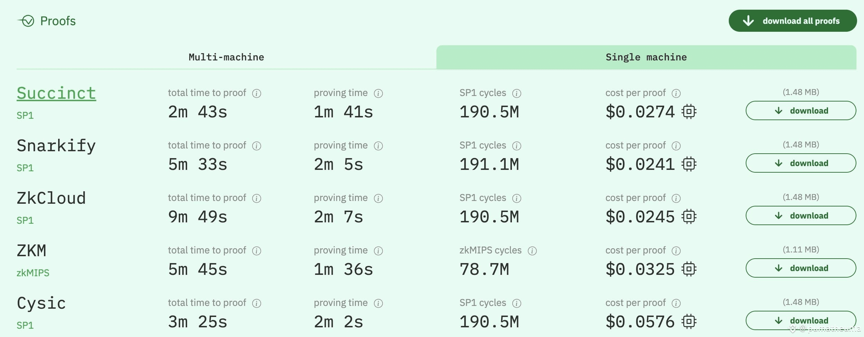
Task: Show info for Succinct total time to proof
Action: (x=257, y=93)
